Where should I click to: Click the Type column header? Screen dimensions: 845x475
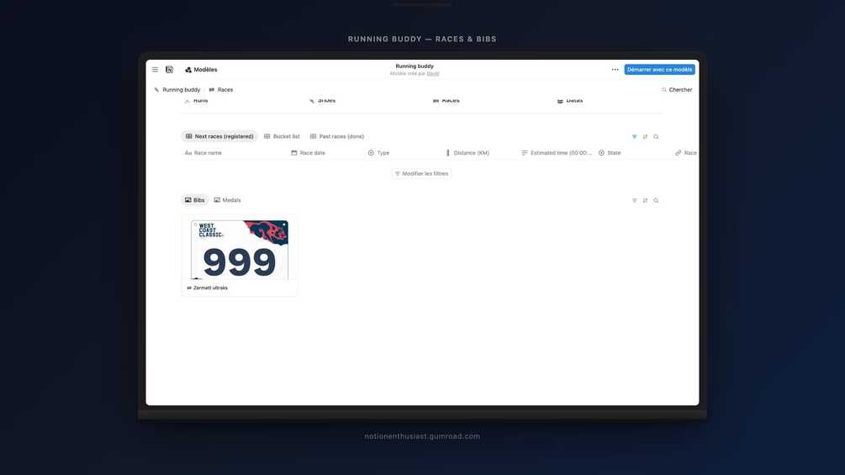pyautogui.click(x=378, y=153)
